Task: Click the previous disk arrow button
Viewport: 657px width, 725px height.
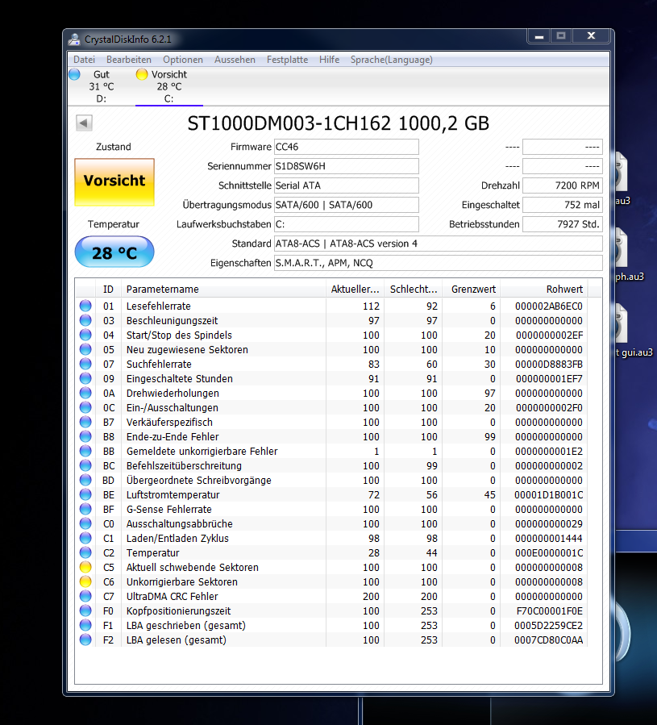Action: [84, 123]
